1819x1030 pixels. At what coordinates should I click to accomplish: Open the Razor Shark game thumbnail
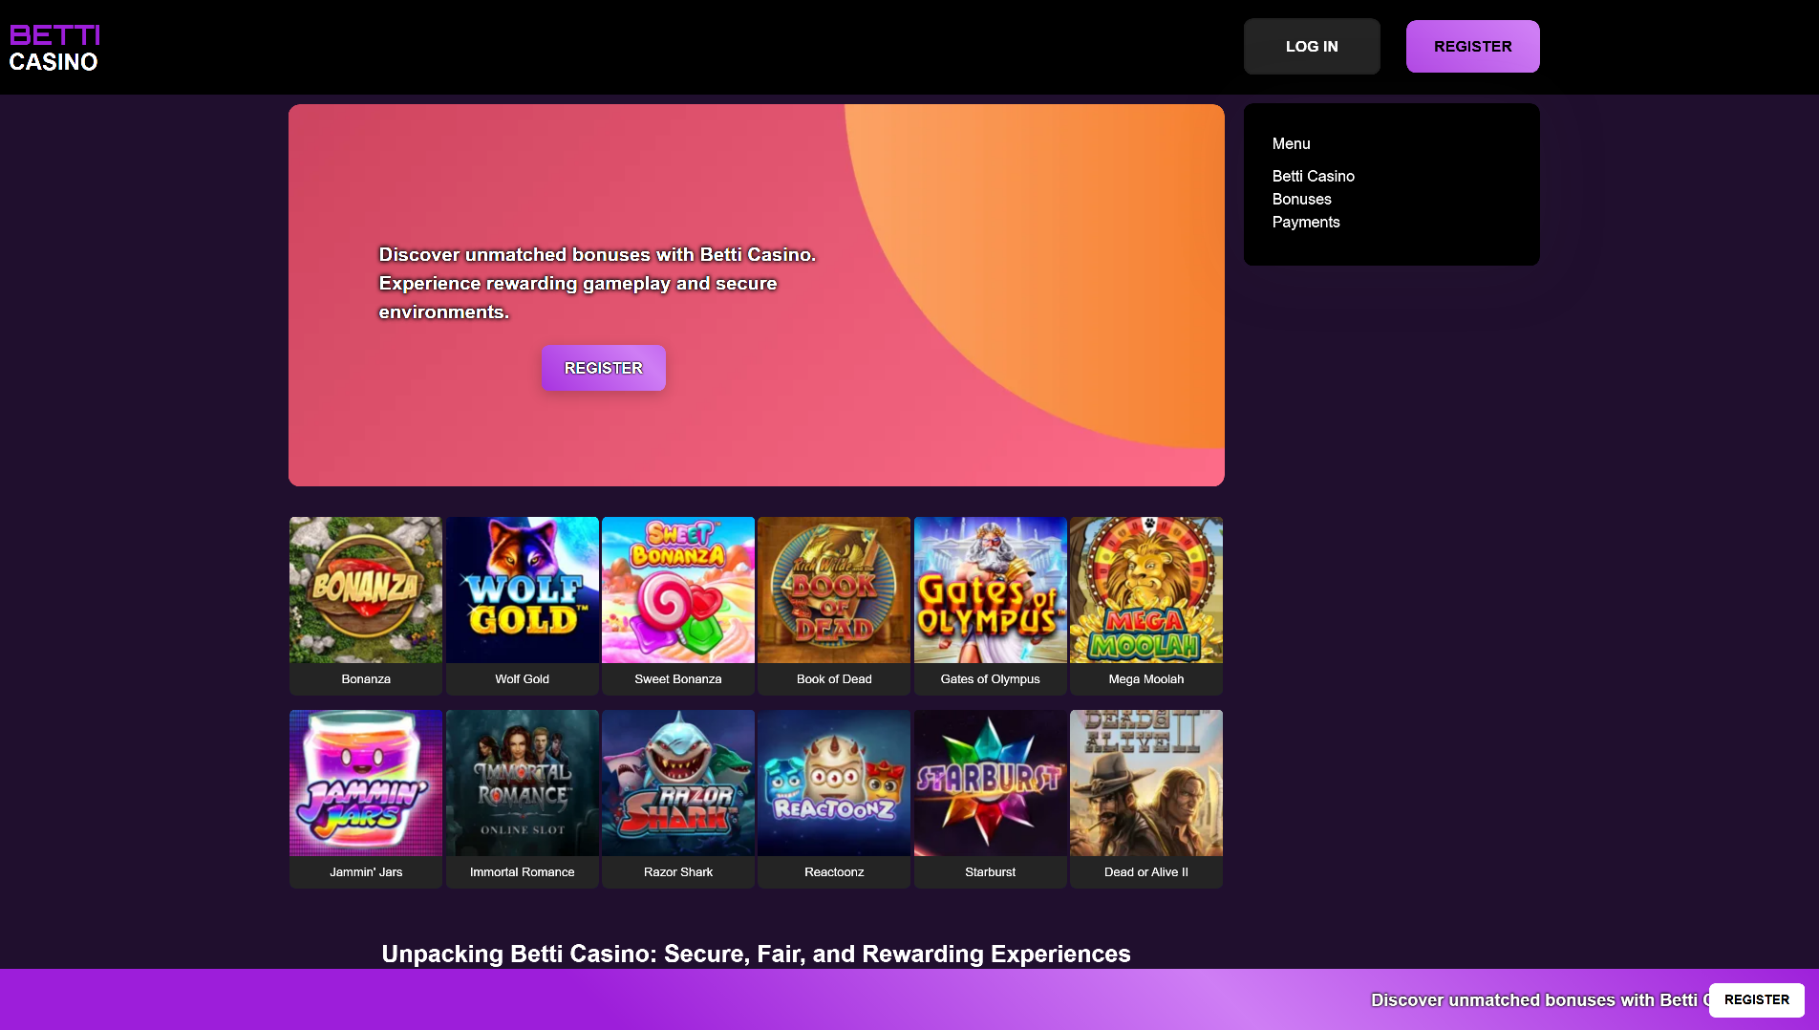coord(678,783)
